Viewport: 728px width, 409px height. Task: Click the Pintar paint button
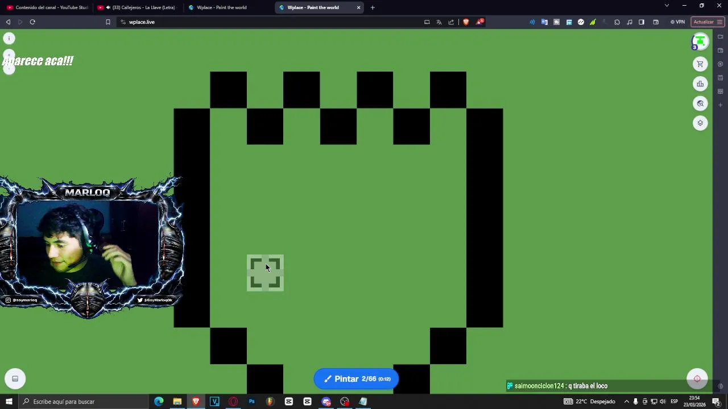(357, 379)
